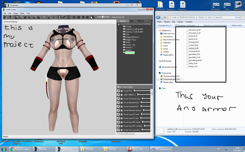The width and height of the screenshot is (245, 152).
Task: Pick the Mask brush tool
Action: 21,17
